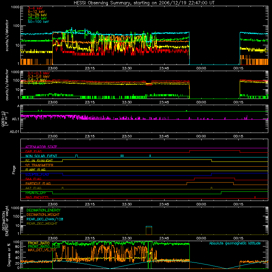The height and width of the screenshot is (272, 272).
Task: Select the ATTENUATOR_STATE flag label
Action: click(x=41, y=147)
